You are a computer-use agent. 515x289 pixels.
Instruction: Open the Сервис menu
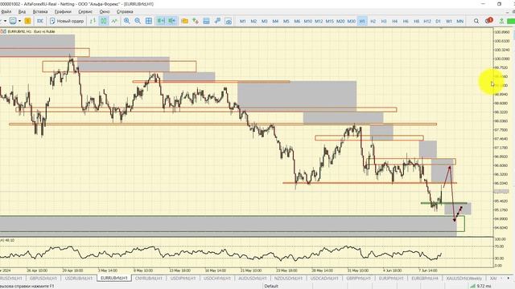point(85,11)
